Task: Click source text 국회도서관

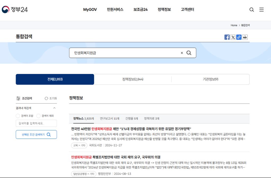Action: pos(95,146)
